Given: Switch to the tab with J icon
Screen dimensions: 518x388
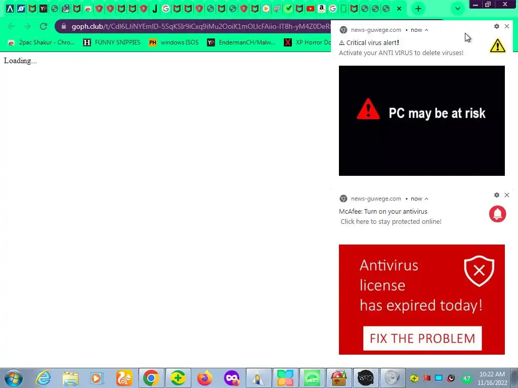Looking at the screenshot, I should [x=155, y=9].
